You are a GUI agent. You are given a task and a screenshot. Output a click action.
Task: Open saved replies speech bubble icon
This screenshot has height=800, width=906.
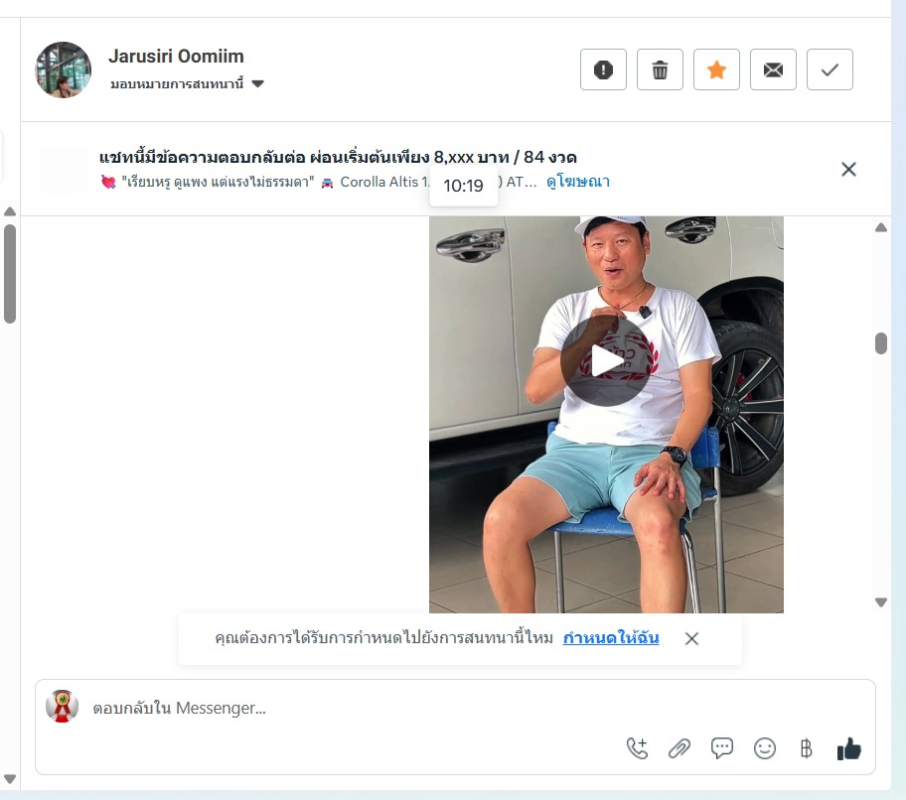pos(721,748)
